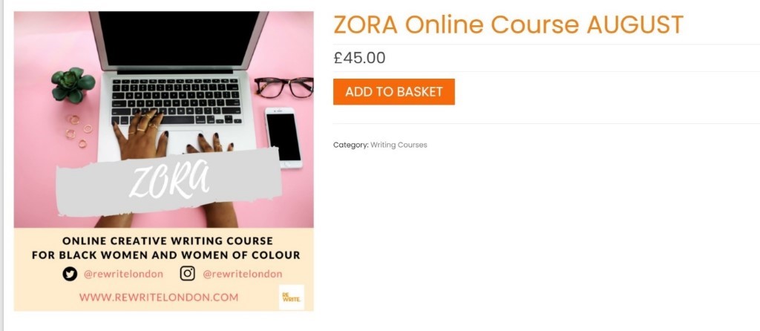760x331 pixels.
Task: Click the £45.00 price text
Action: pos(359,58)
